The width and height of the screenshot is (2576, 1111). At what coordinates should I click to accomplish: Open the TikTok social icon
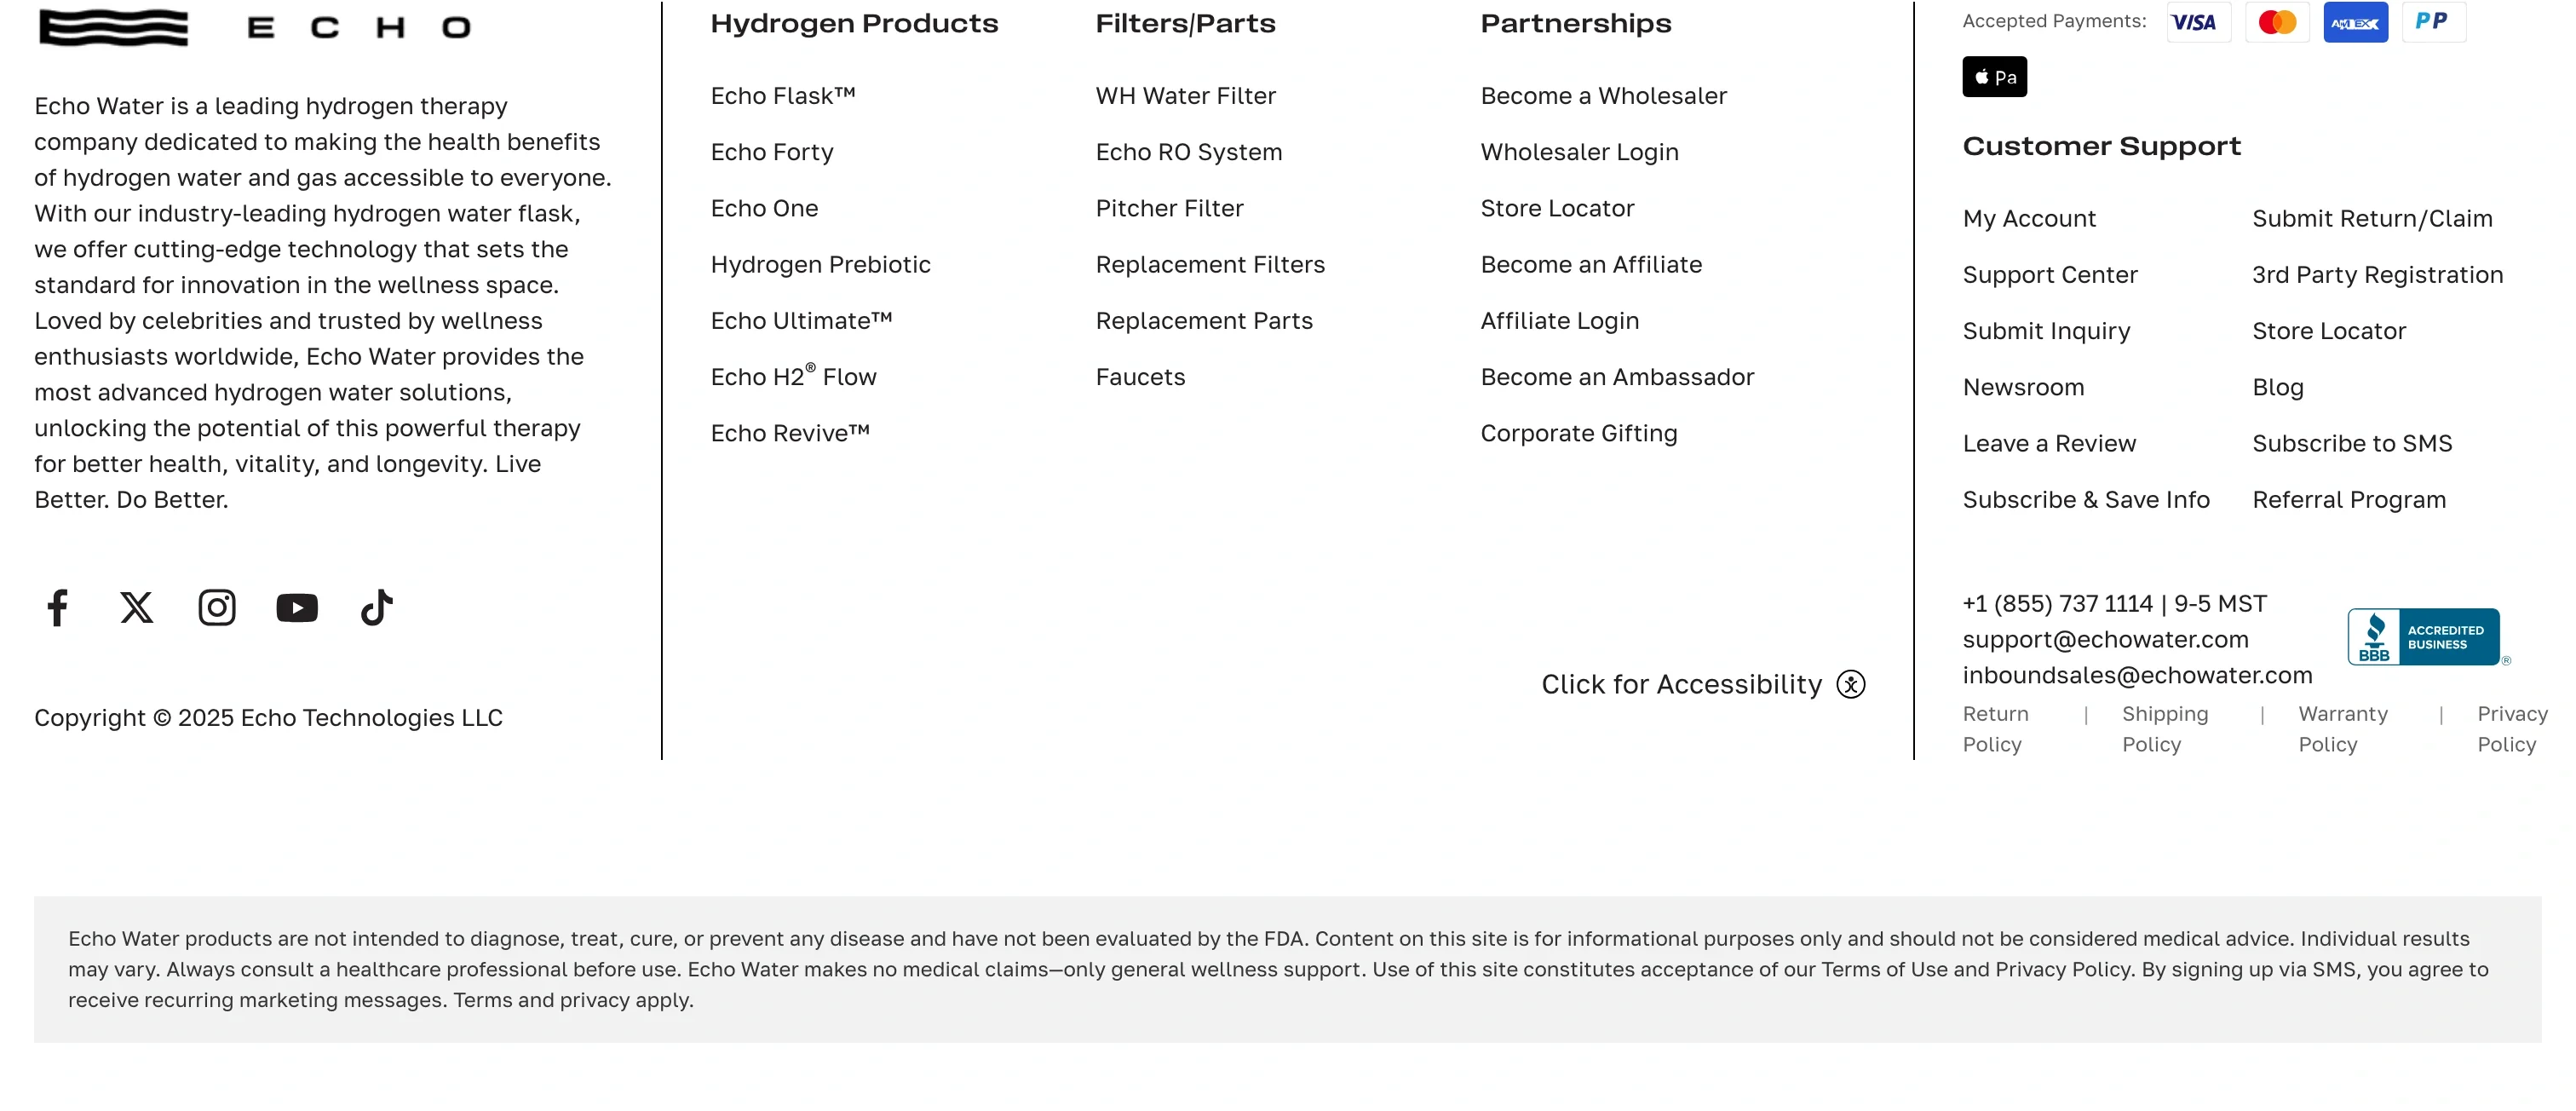[376, 607]
